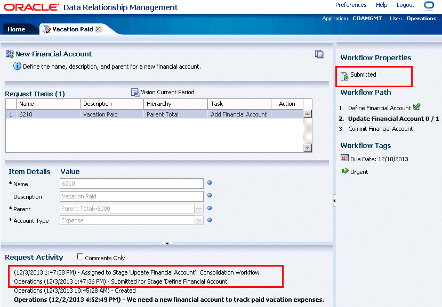Collapse the Workflow Properties side panel
442x307 pixels.
point(334,201)
